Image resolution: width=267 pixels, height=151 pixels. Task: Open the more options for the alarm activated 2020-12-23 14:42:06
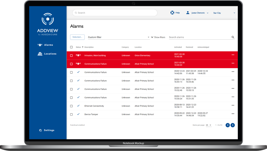pyautogui.click(x=233, y=72)
